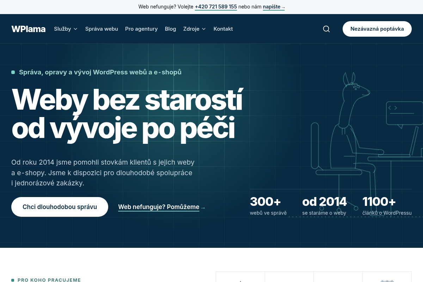Open the Kontakt page

point(223,29)
